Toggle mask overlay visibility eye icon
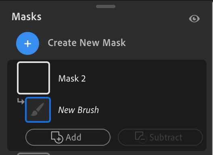213x155 pixels. tap(194, 19)
